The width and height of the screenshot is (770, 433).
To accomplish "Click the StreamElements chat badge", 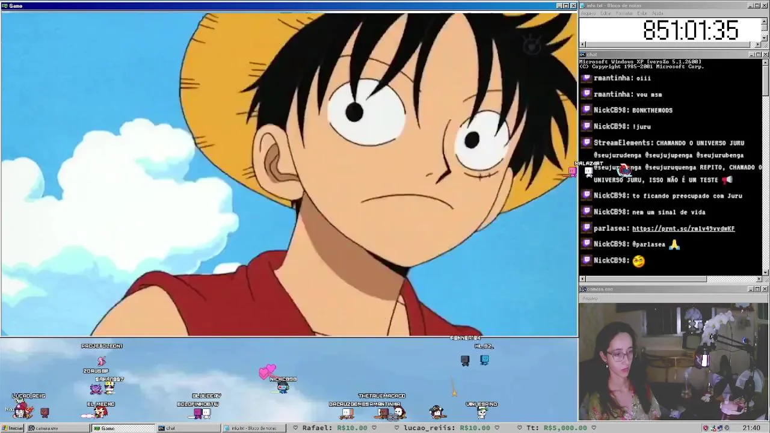I will click(x=587, y=143).
